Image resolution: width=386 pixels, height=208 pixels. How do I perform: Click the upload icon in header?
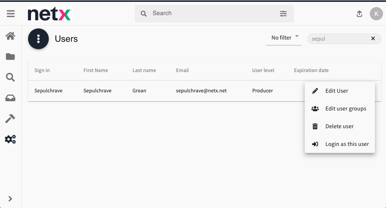tap(359, 14)
